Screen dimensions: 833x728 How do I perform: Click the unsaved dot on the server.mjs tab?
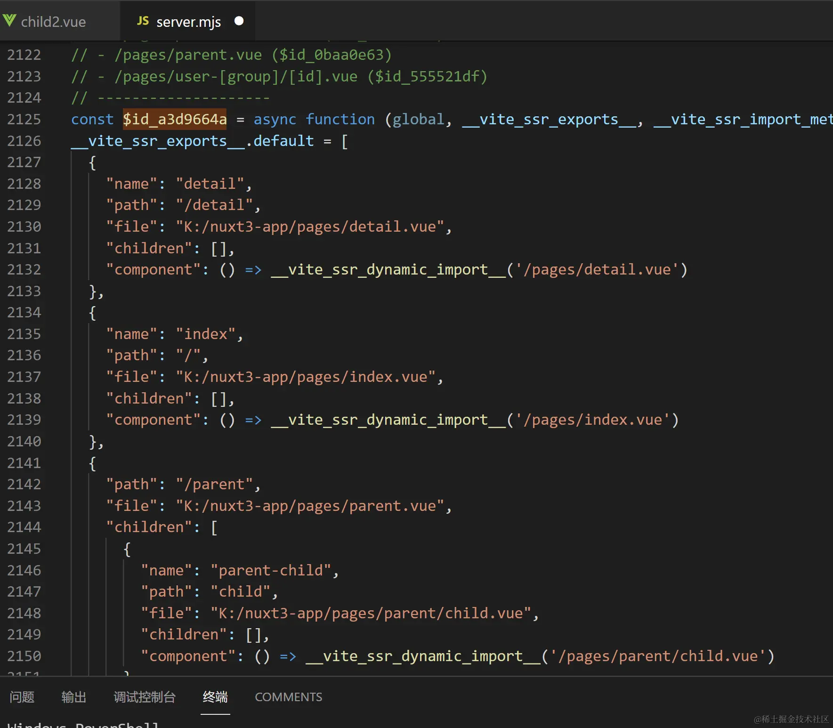point(239,21)
